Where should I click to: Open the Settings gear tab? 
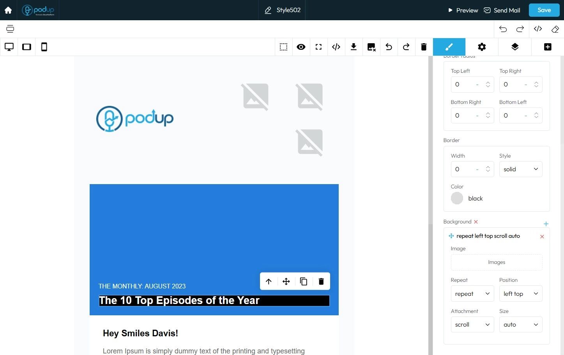[x=482, y=47]
